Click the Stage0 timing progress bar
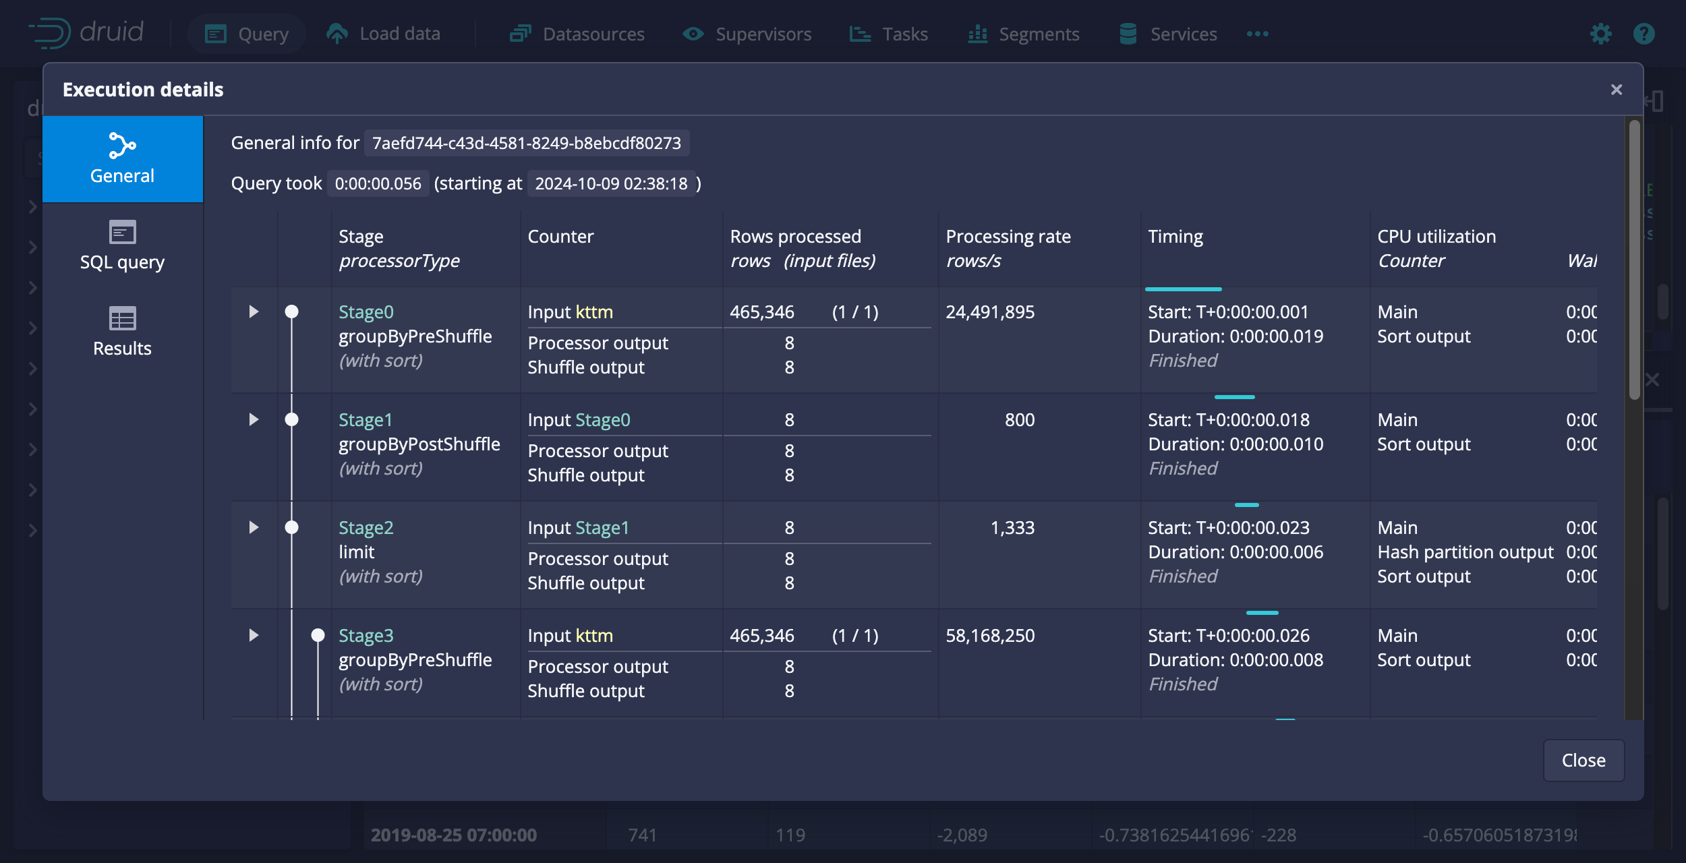The height and width of the screenshot is (863, 1686). coord(1183,289)
